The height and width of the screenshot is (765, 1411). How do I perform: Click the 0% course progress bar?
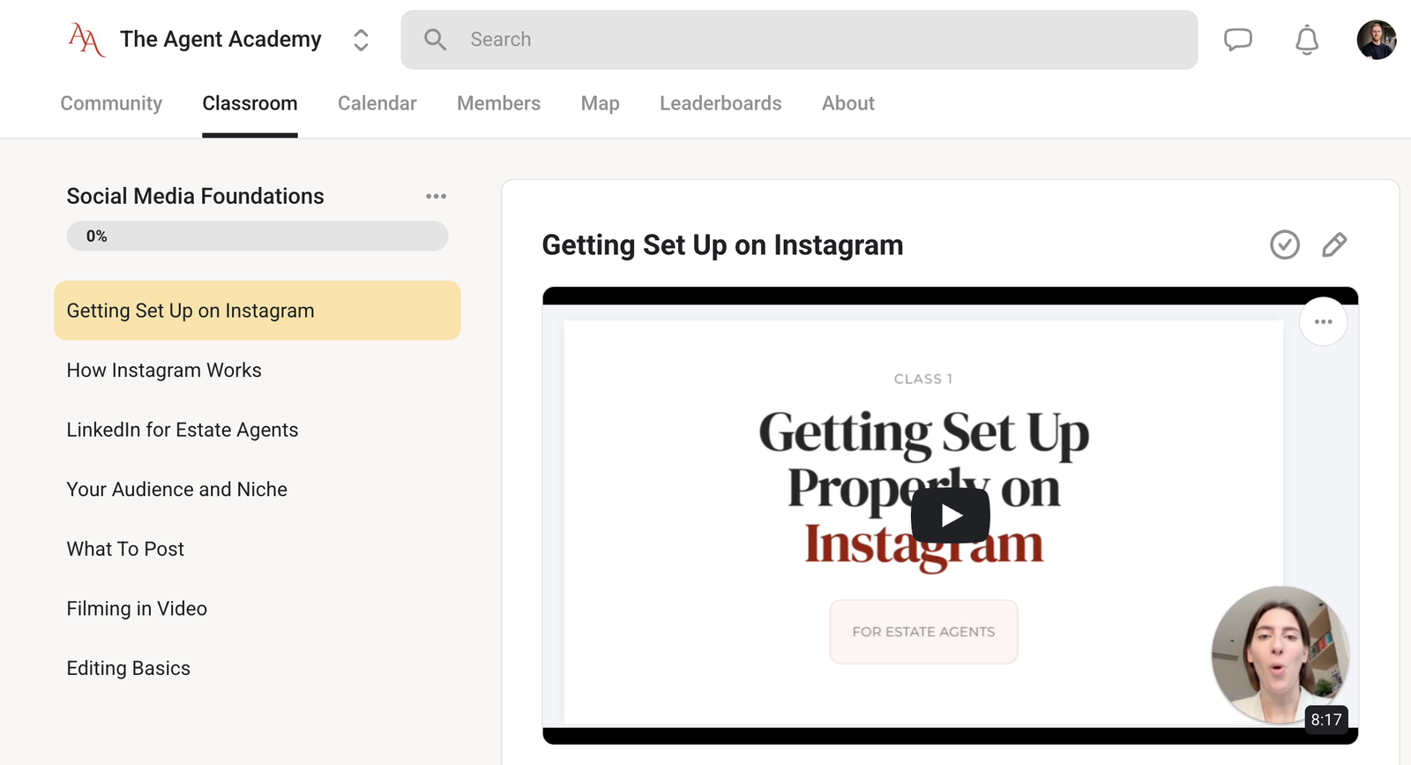point(258,236)
